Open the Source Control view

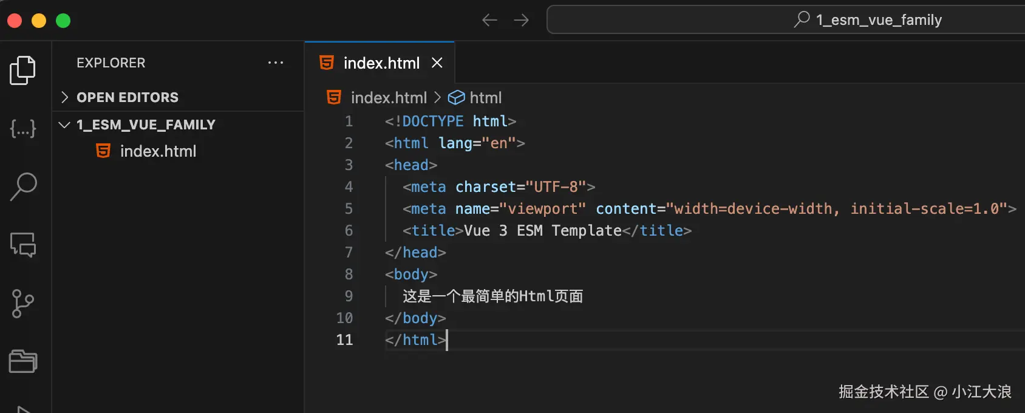(23, 303)
